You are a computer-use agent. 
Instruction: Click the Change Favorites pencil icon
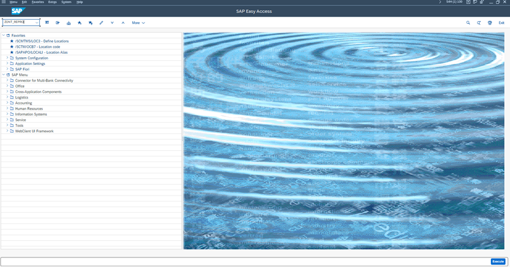point(101,23)
